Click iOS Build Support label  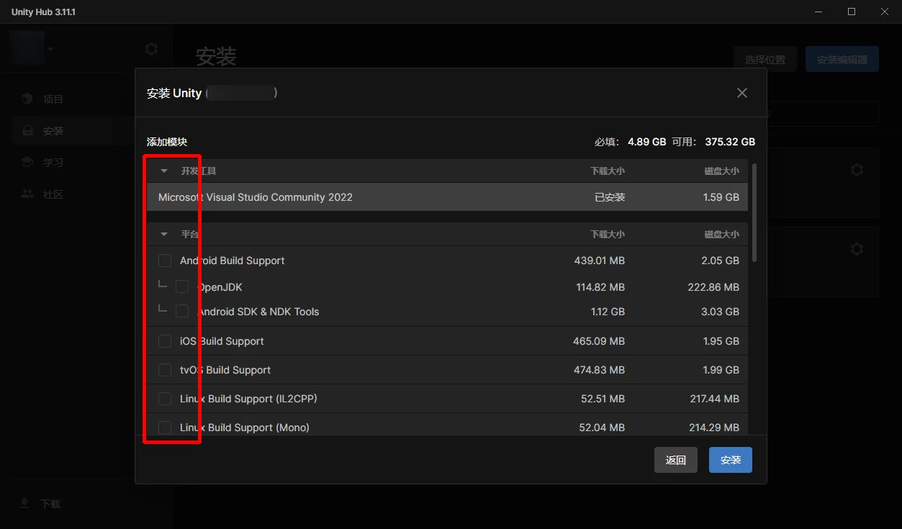[x=222, y=341]
